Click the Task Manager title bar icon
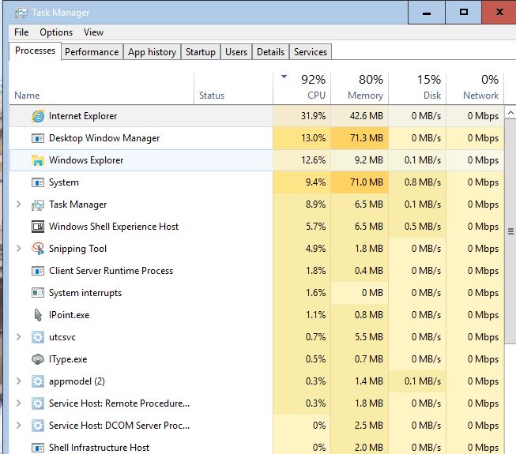The image size is (516, 454). pos(21,13)
